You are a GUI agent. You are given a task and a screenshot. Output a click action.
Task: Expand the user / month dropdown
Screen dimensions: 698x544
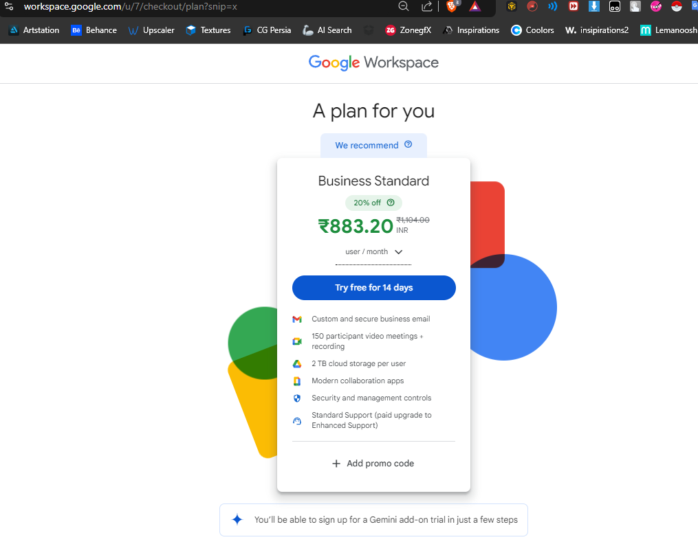pyautogui.click(x=373, y=252)
